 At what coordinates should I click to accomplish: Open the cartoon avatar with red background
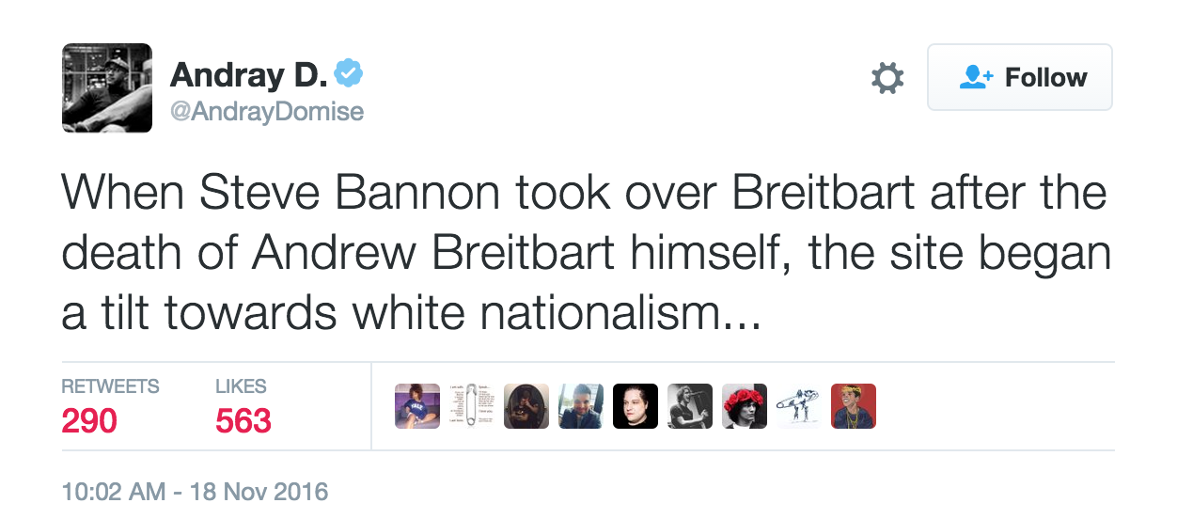coord(854,406)
